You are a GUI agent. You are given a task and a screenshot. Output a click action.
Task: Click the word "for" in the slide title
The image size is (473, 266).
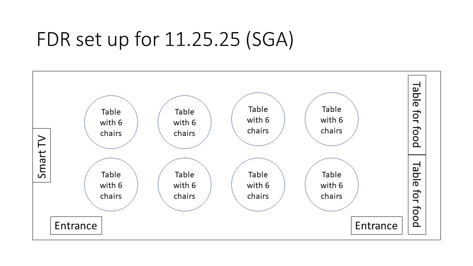click(x=147, y=40)
